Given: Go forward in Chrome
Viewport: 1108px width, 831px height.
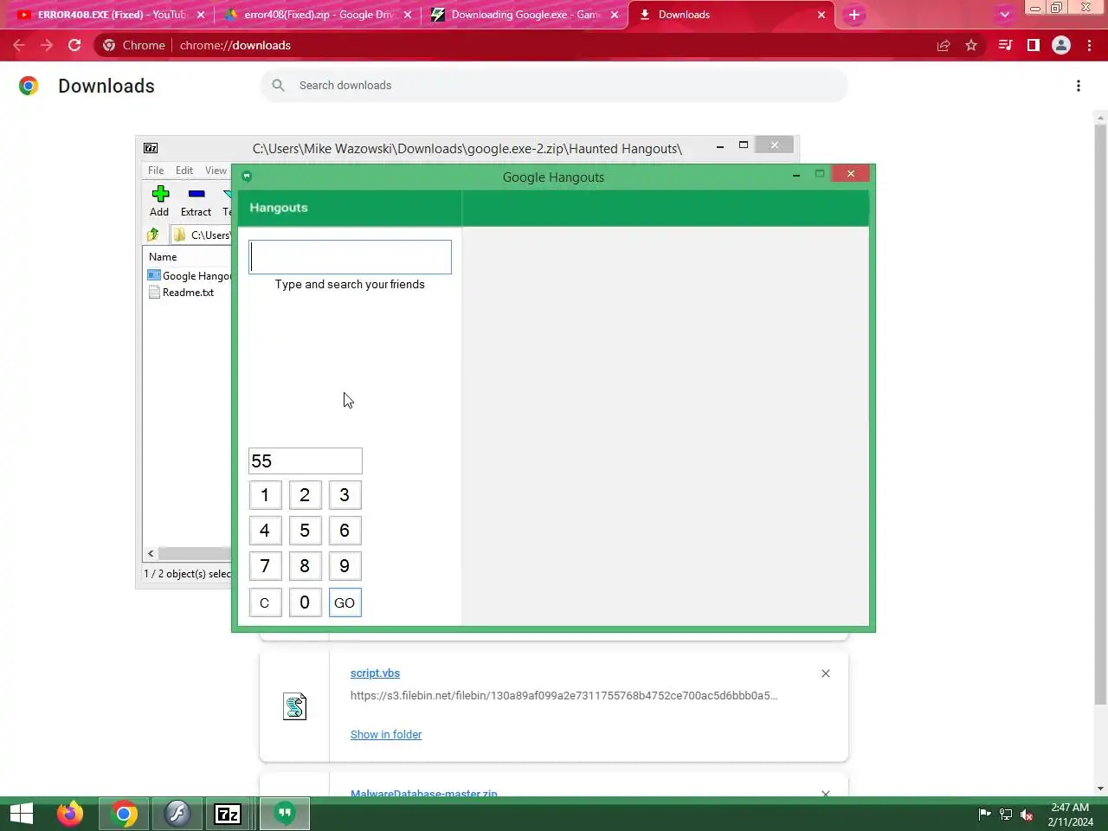Looking at the screenshot, I should point(47,45).
